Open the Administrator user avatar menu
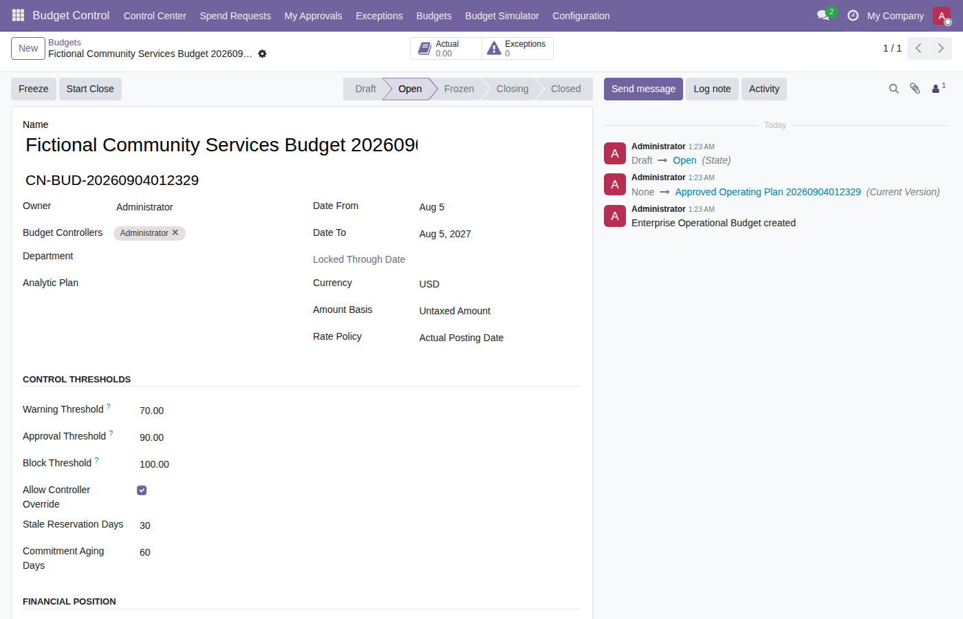 tap(942, 16)
